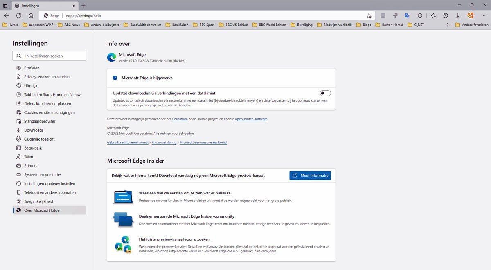Follow the open source-software link
Image resolution: width=491 pixels, height=270 pixels.
pyautogui.click(x=251, y=119)
